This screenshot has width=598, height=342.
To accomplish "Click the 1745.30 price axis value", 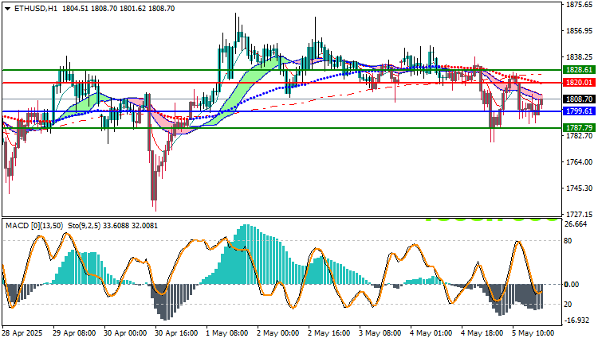I will point(580,188).
